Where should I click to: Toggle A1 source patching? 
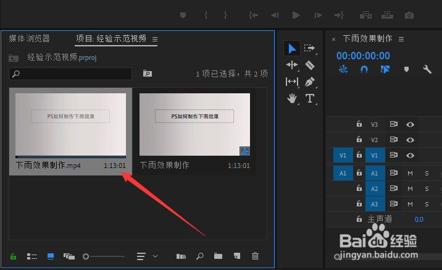point(343,173)
